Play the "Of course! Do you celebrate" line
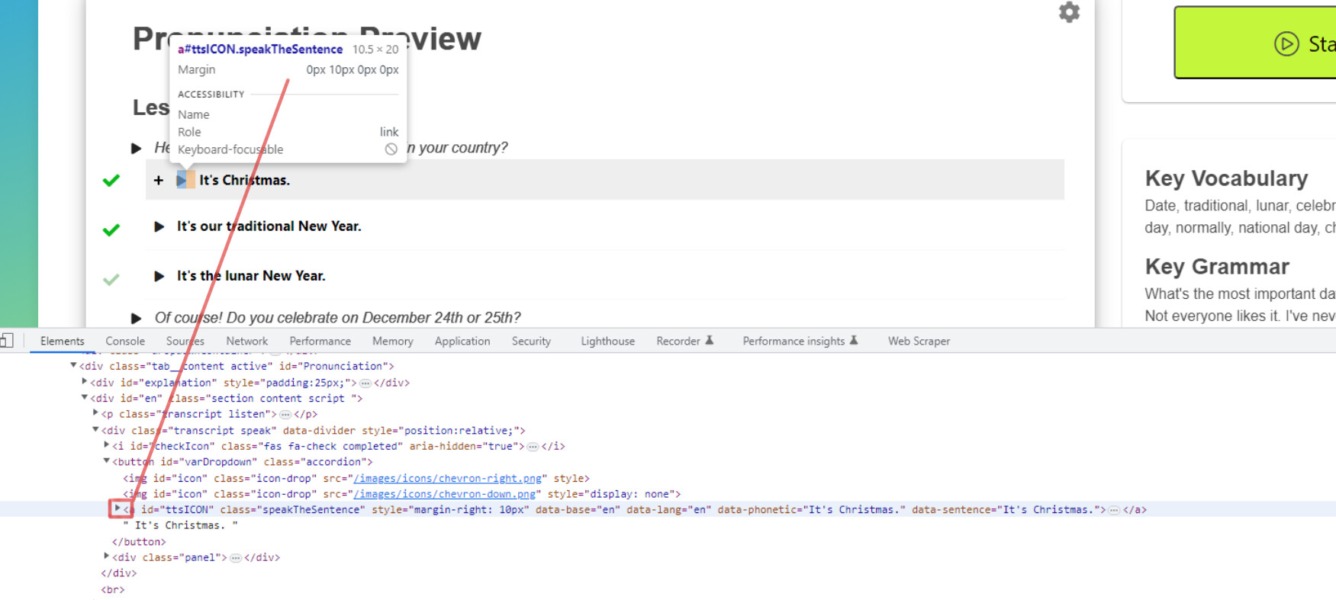Image resolution: width=1336 pixels, height=600 pixels. pos(137,318)
